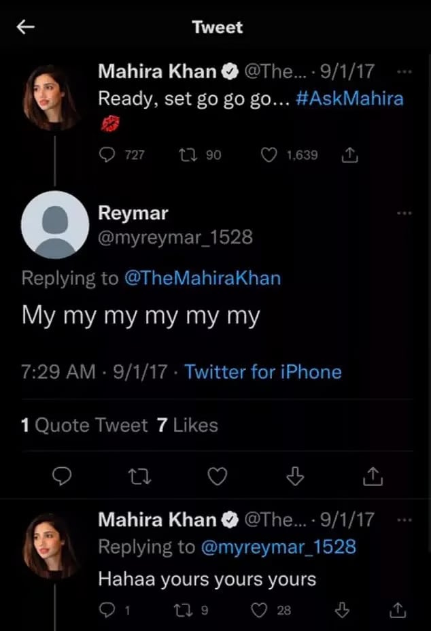This screenshot has height=631, width=431.
Task: Open the #AskMahira hashtag link
Action: [350, 99]
